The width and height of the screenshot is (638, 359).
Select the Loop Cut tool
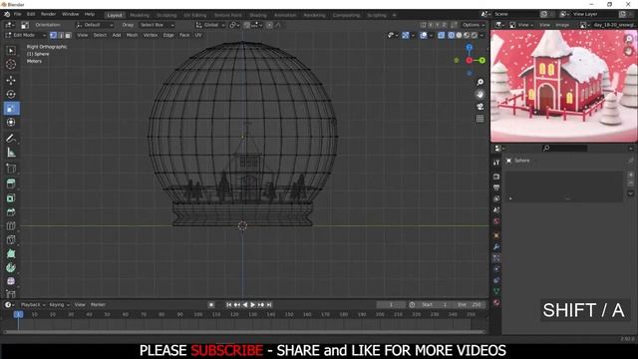(x=11, y=226)
